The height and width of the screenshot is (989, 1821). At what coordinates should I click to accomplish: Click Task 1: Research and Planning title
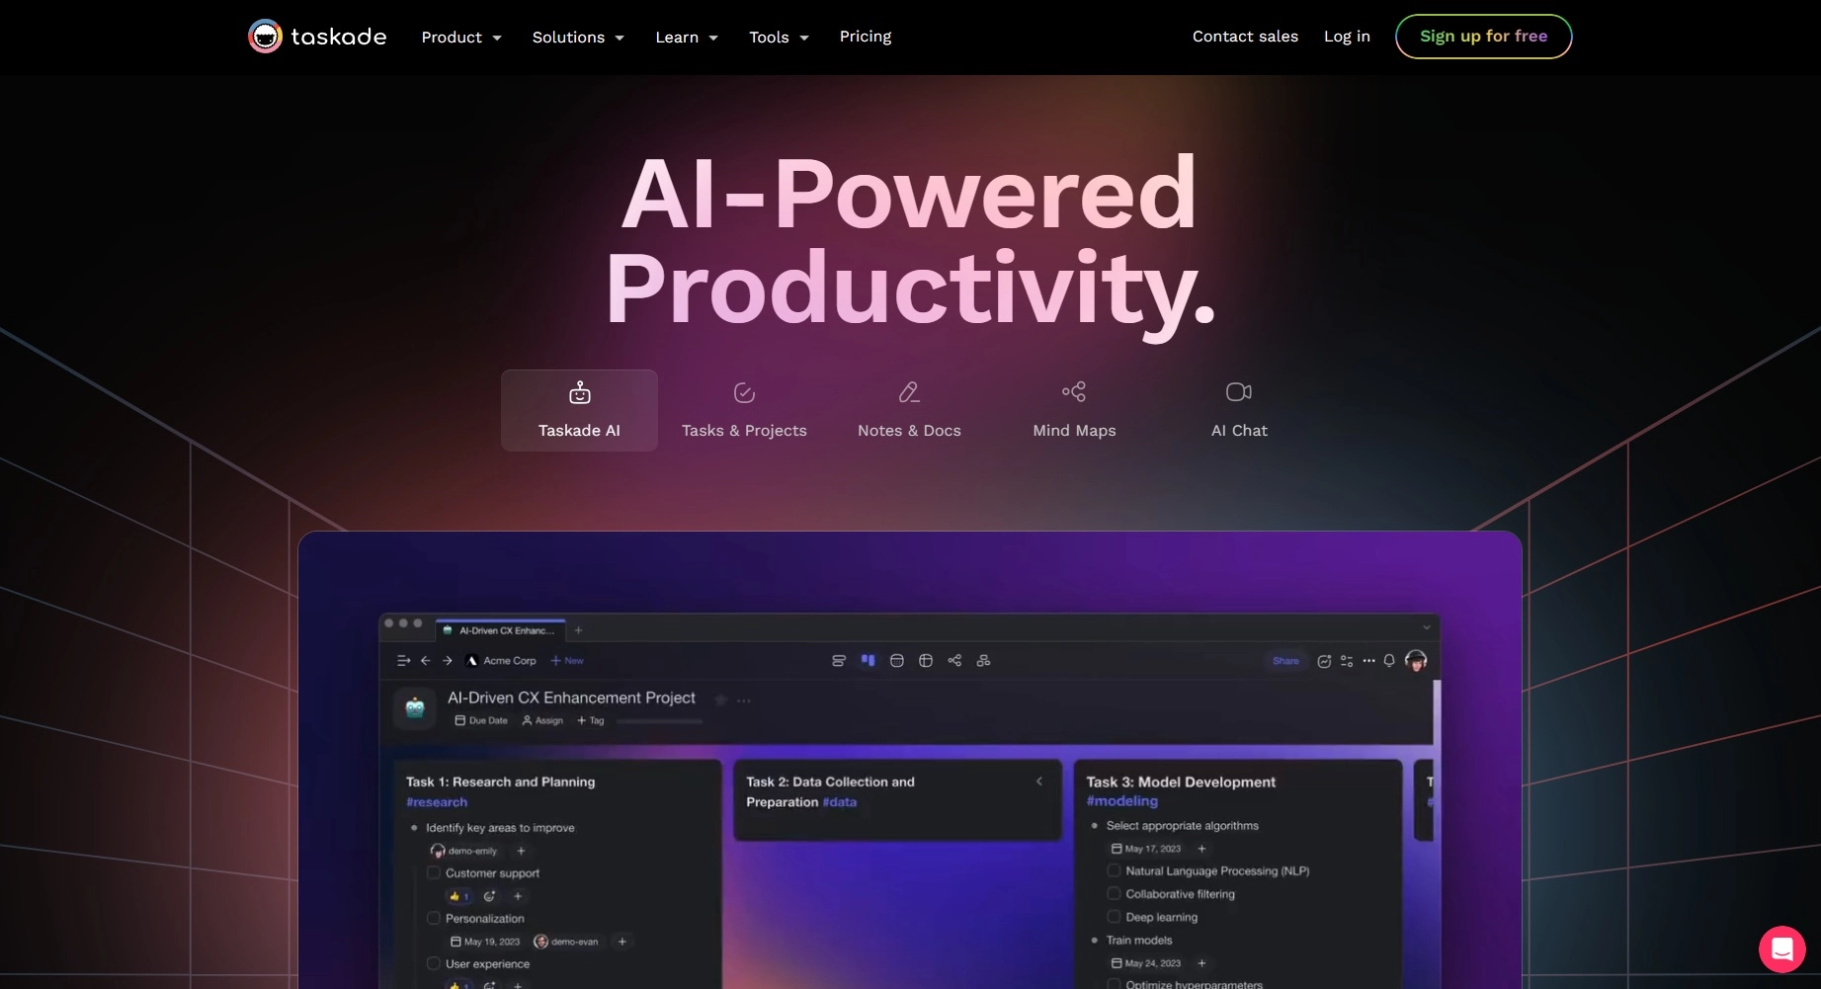pyautogui.click(x=500, y=782)
